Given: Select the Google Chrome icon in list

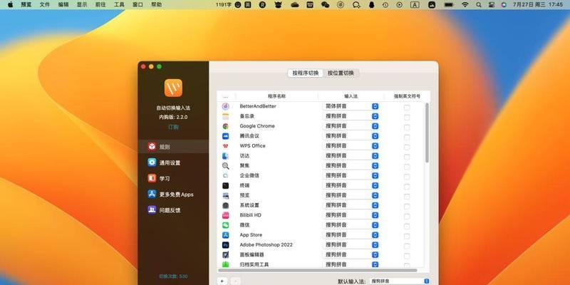Looking at the screenshot, I should 225,126.
